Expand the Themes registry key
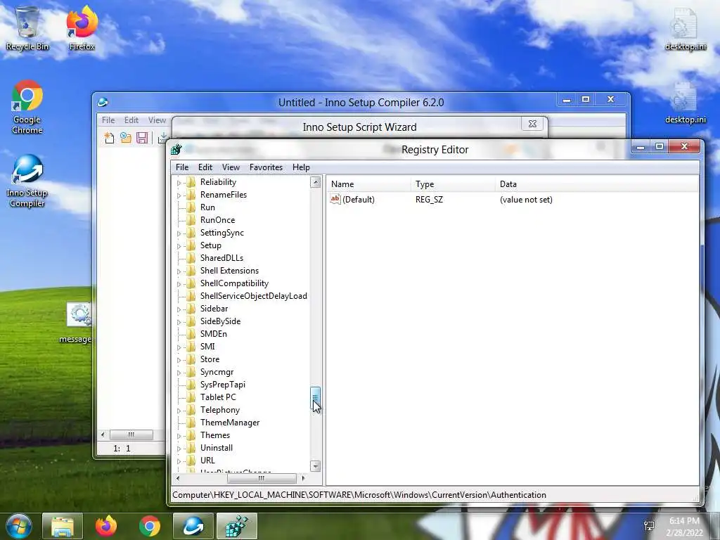 tap(179, 436)
